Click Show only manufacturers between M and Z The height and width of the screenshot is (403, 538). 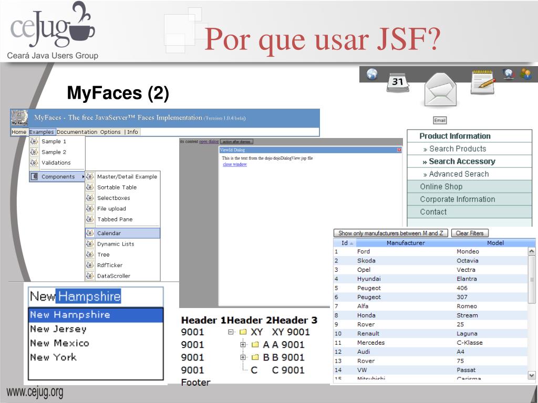pos(391,233)
